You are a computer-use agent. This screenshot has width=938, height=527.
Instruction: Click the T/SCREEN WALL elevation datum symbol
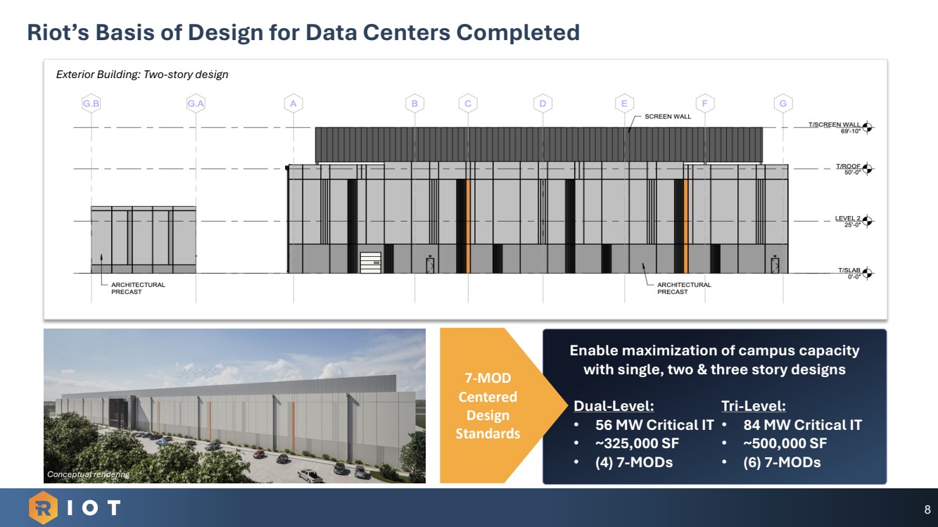point(867,127)
